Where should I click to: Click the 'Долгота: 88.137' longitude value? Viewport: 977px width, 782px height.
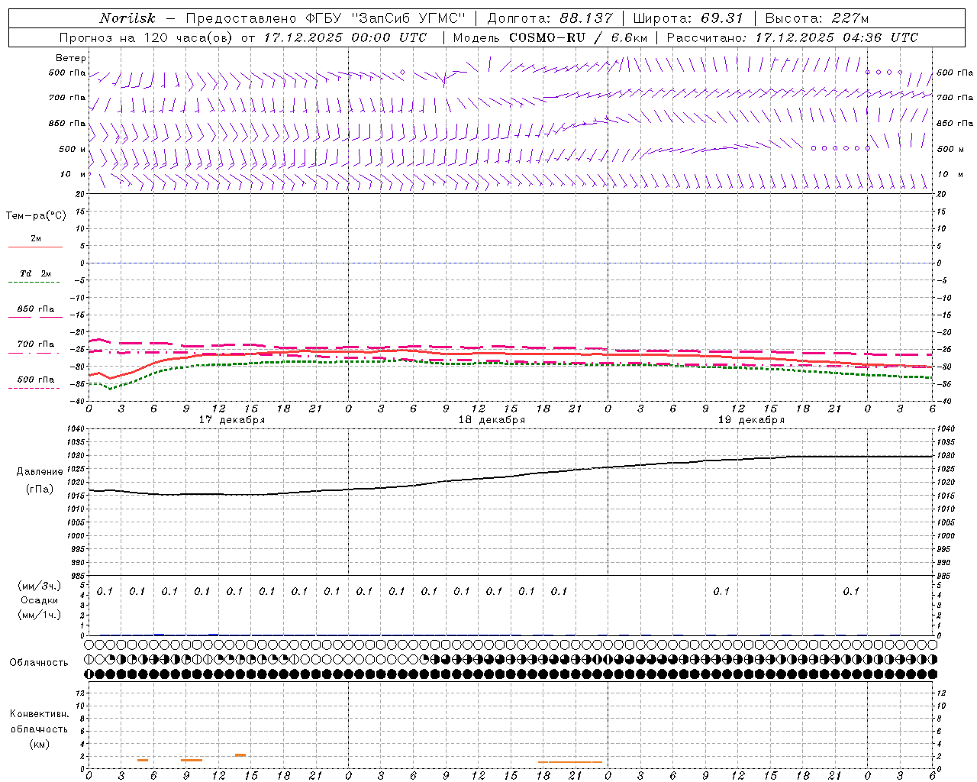coord(550,18)
